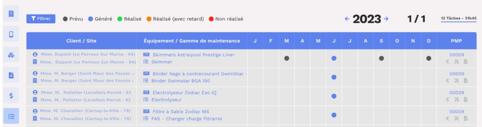This screenshot has width=482, height=127.
Task: Click the June generated dot for Chevallier
Action: click(x=334, y=115)
